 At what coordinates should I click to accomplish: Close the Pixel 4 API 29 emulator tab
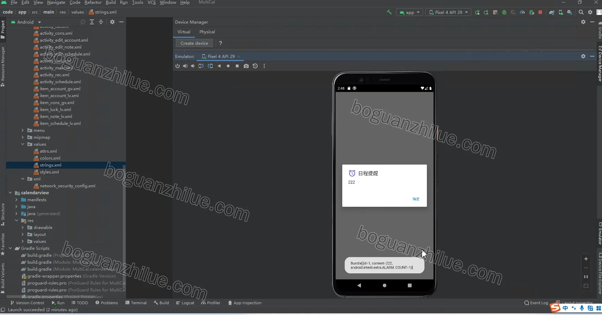click(x=239, y=57)
